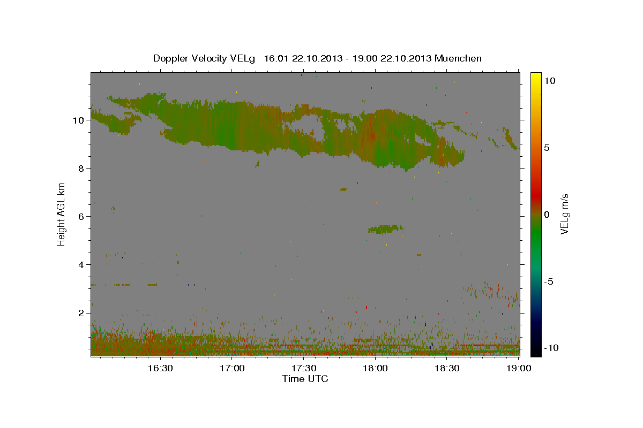The width and height of the screenshot is (643, 428).
Task: Click the height tick label 10
Action: coord(79,120)
